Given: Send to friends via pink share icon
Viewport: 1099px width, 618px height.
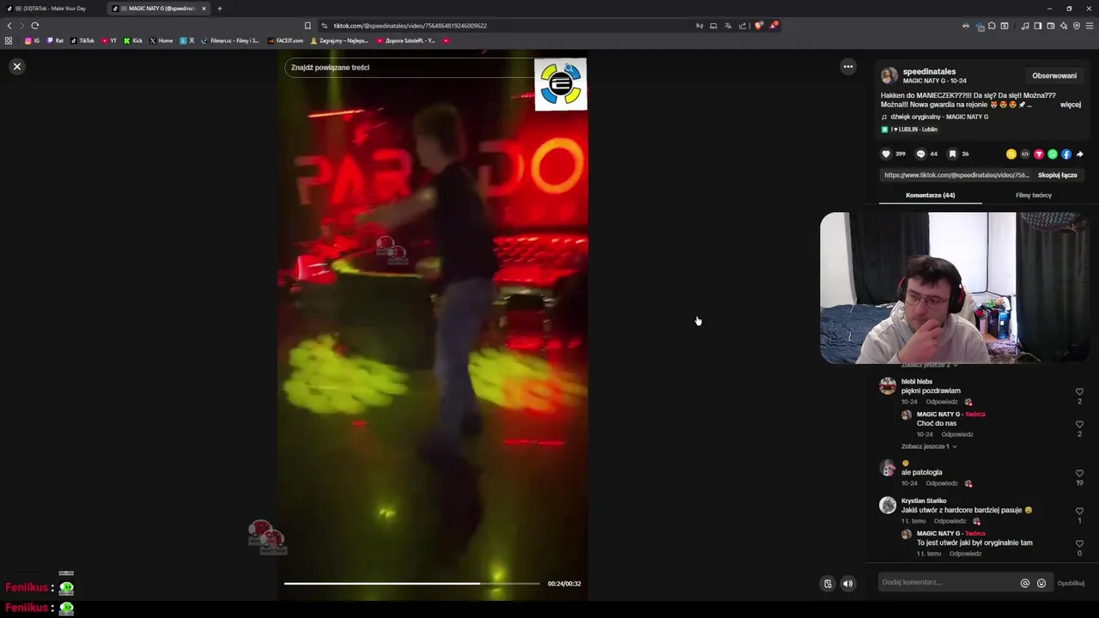Looking at the screenshot, I should [x=1038, y=154].
